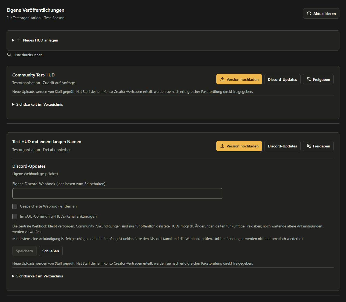Click the Eigene Veröffentlichungen heading
The width and height of the screenshot is (346, 302).
coord(36,10)
